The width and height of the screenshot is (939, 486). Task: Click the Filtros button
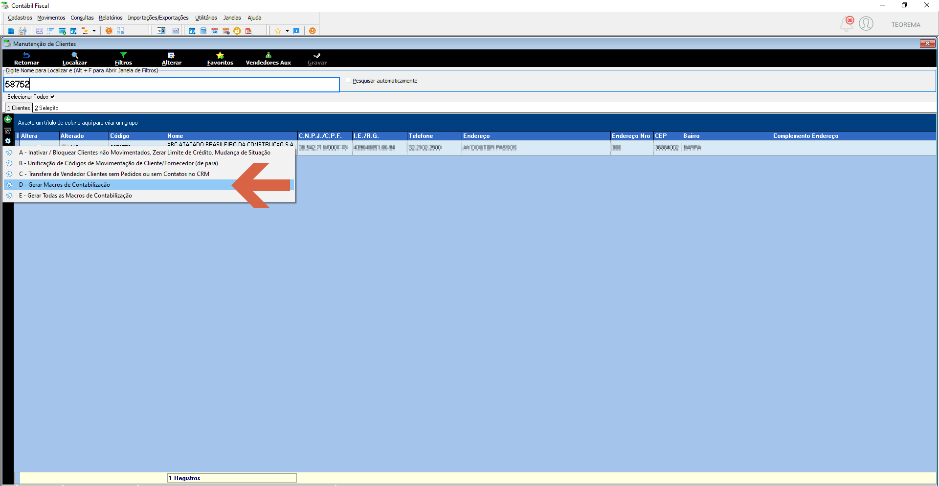pyautogui.click(x=123, y=59)
